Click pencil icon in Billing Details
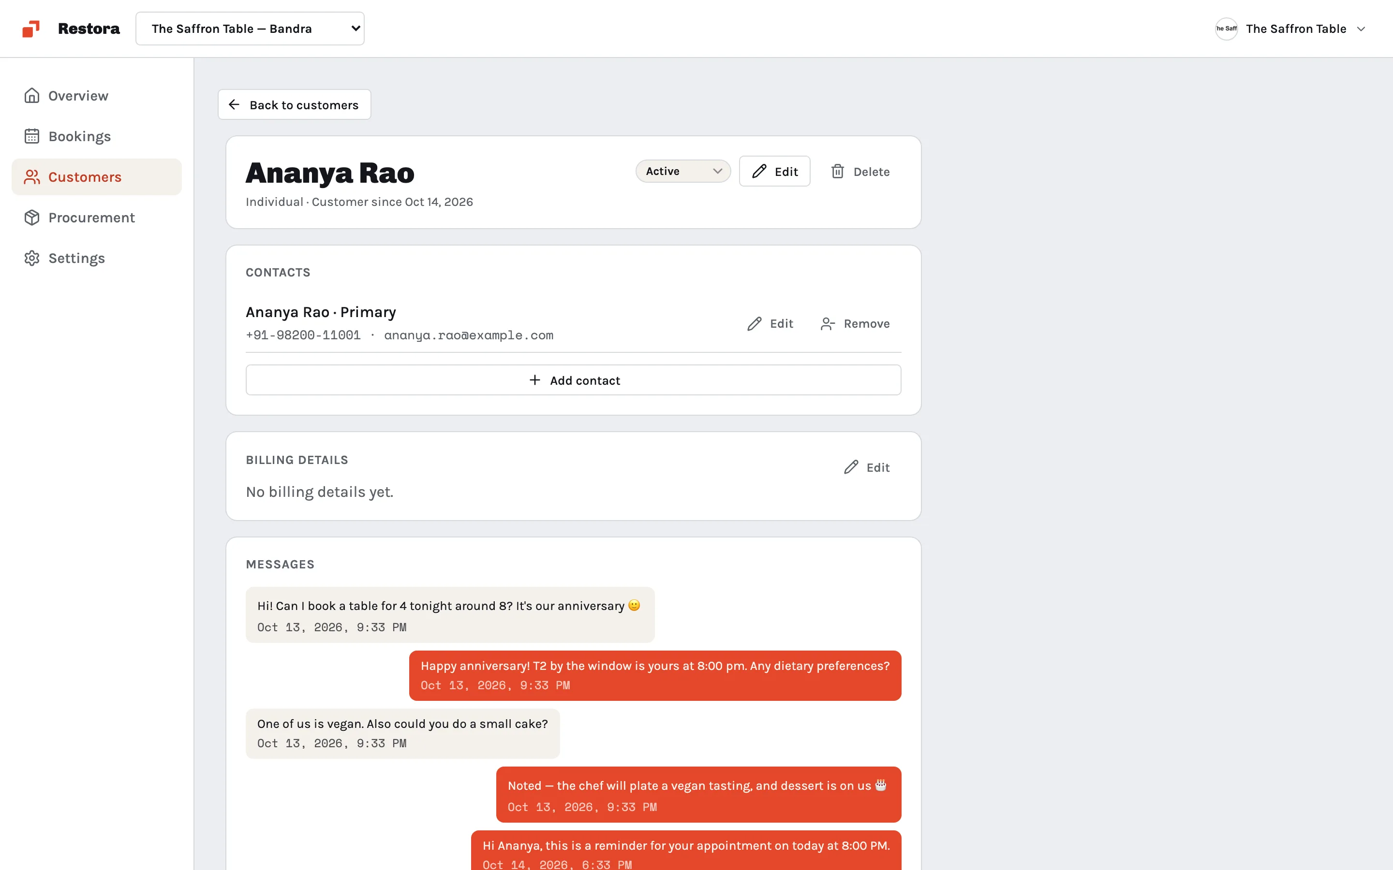Viewport: 1393px width, 870px height. point(851,467)
